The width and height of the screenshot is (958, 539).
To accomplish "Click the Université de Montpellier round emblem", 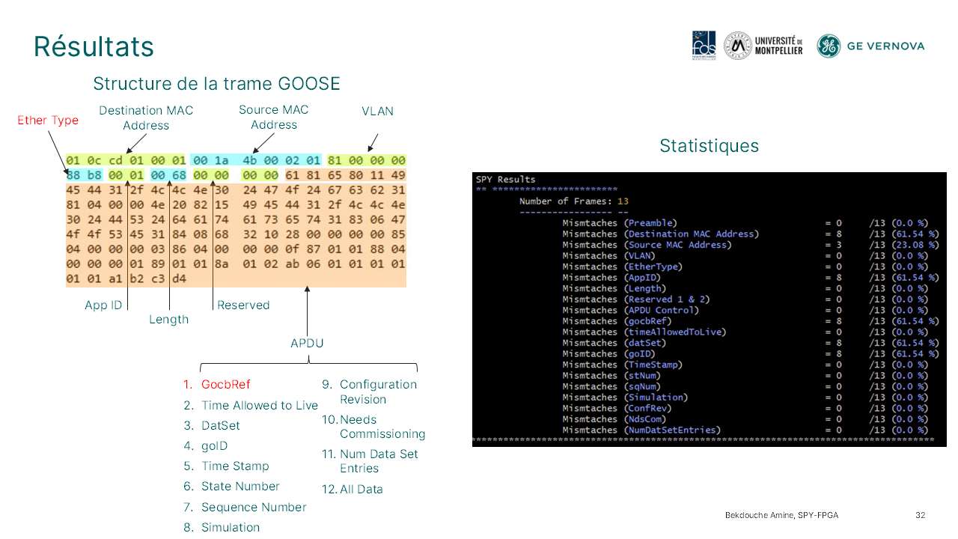I will pos(737,46).
